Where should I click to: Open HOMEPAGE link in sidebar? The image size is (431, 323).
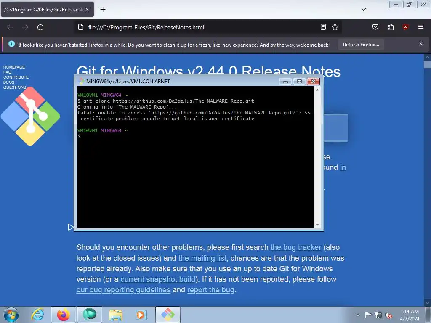[x=14, y=67]
